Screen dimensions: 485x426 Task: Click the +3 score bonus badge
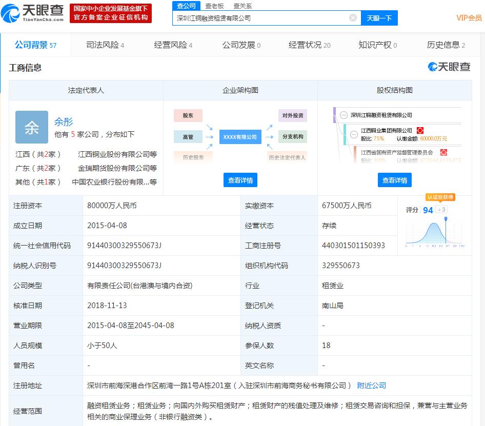441,210
